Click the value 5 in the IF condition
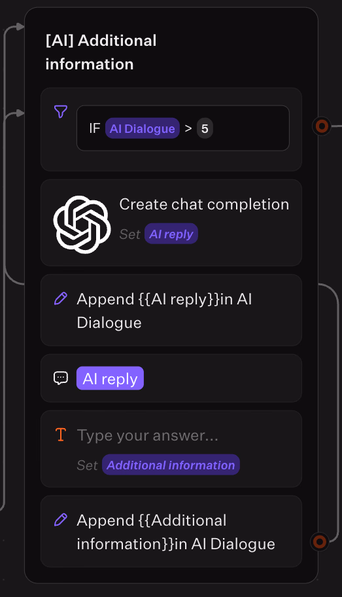Screen dimensions: 342x597 tap(205, 128)
